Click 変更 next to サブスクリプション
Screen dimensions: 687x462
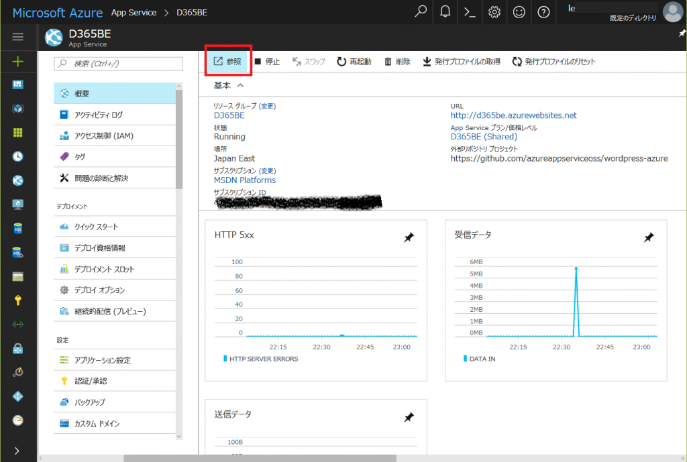(x=267, y=171)
